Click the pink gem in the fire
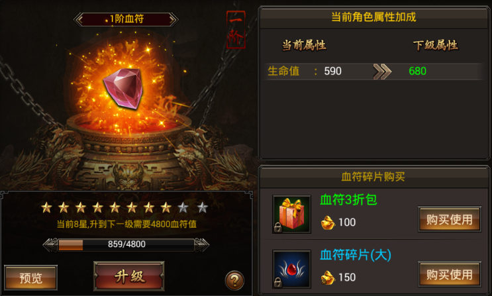Image resolution: width=492 pixels, height=296 pixels. pyautogui.click(x=123, y=89)
